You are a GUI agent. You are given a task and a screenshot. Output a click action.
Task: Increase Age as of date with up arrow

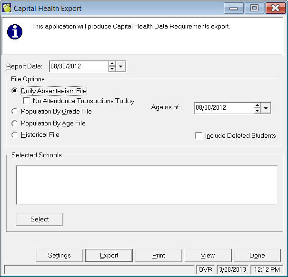(x=257, y=105)
